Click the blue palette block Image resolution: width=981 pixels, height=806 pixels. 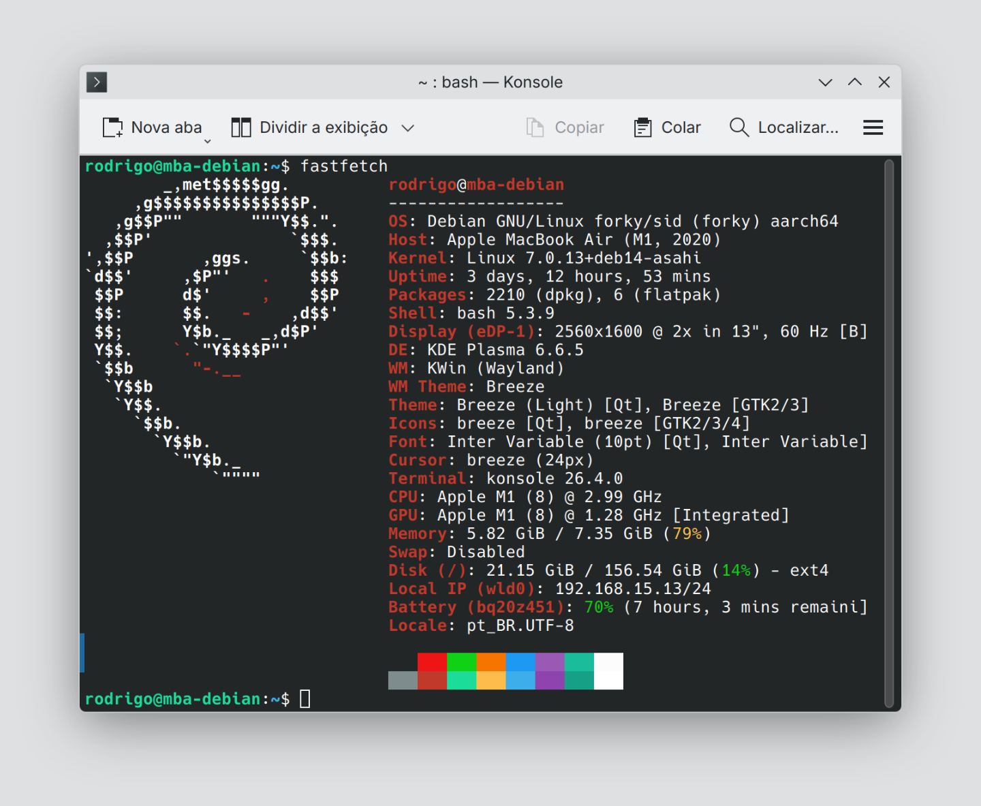[x=520, y=662]
